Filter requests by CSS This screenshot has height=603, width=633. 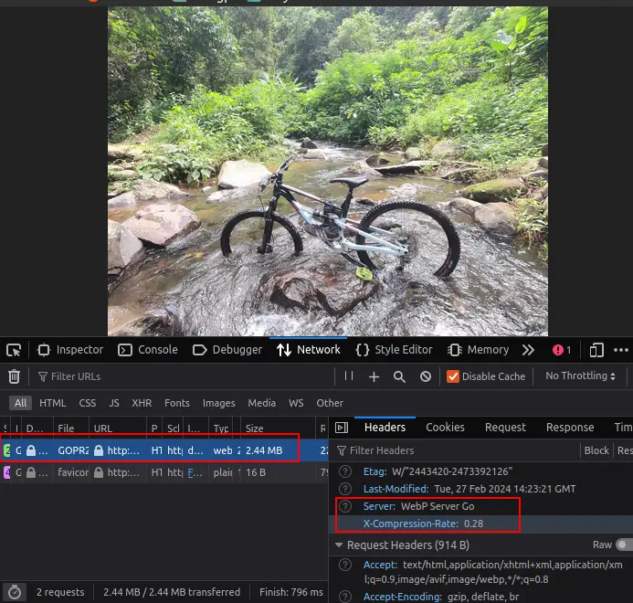pyautogui.click(x=87, y=403)
